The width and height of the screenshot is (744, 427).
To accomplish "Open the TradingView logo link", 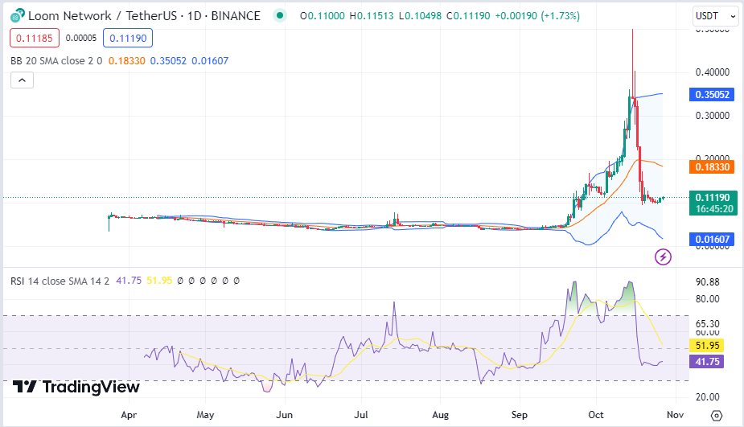I will [x=76, y=387].
